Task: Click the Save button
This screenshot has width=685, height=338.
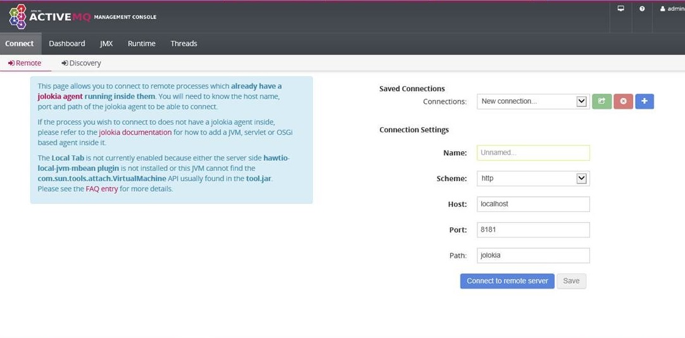Action: [x=571, y=281]
